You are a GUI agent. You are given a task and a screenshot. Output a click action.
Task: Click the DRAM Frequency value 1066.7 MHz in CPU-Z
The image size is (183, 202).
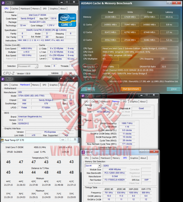tap(127, 123)
